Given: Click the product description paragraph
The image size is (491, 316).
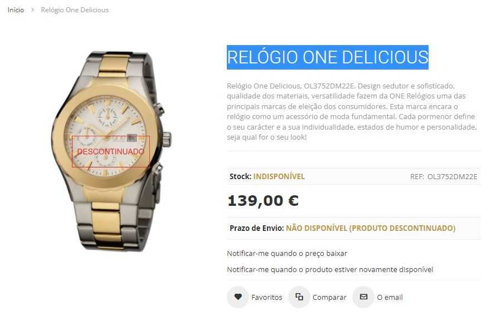Looking at the screenshot, I should point(352,112).
